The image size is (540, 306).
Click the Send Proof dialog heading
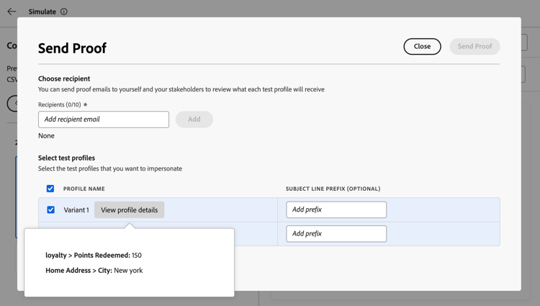click(x=72, y=48)
